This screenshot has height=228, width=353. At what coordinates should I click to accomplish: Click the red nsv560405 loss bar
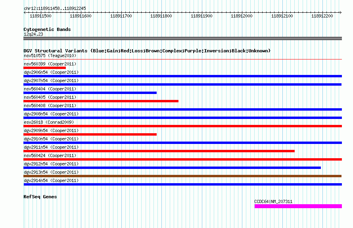point(101,101)
